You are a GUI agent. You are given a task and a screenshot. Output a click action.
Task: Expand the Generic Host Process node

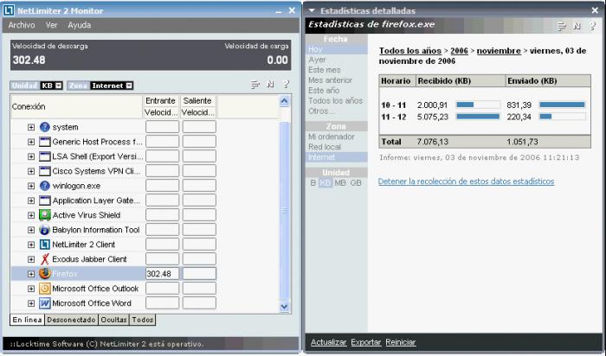click(31, 142)
